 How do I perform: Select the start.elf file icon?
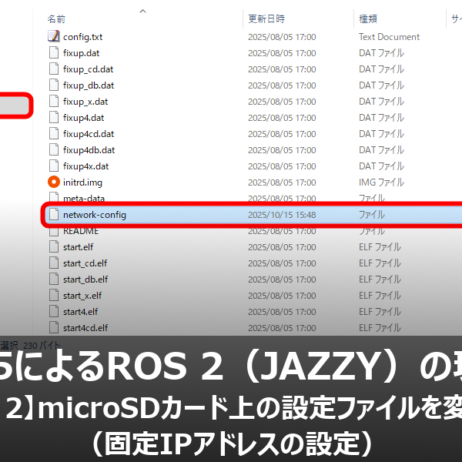53,247
